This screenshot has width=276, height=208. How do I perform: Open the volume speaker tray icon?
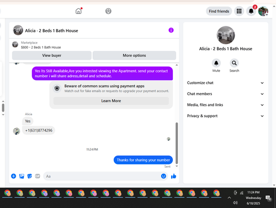(x=235, y=202)
